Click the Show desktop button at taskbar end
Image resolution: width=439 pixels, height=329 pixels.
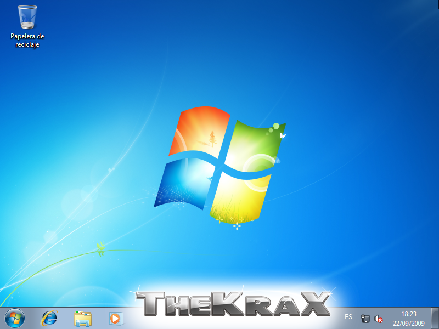coord(435,319)
